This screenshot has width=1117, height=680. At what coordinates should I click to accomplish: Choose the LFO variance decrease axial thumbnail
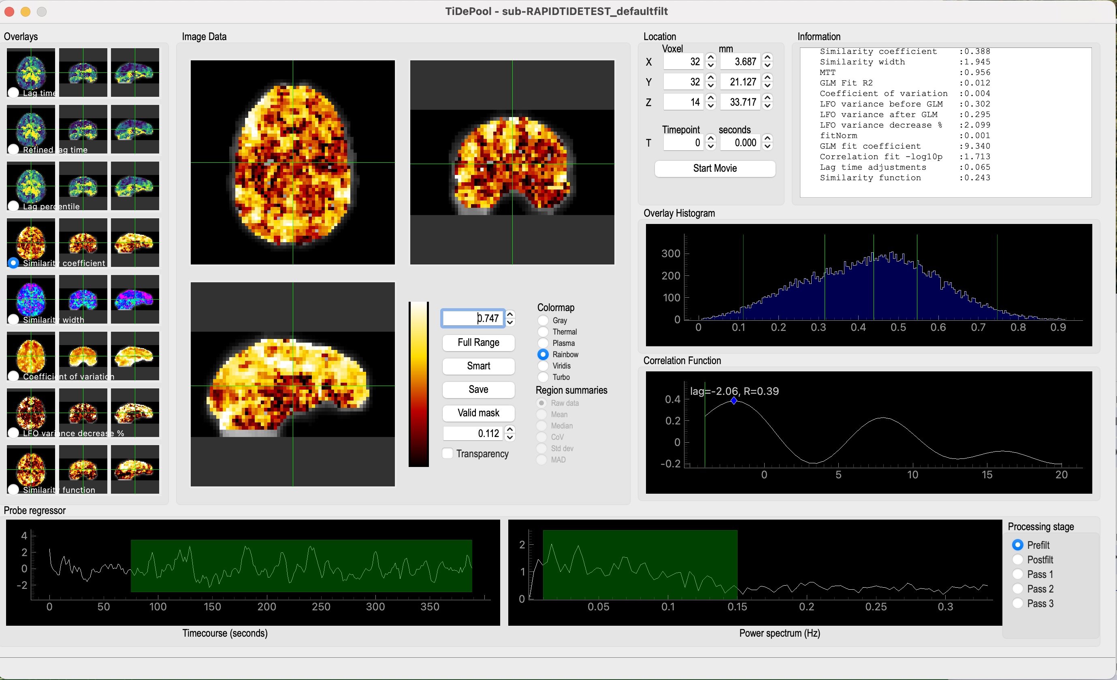pos(31,413)
